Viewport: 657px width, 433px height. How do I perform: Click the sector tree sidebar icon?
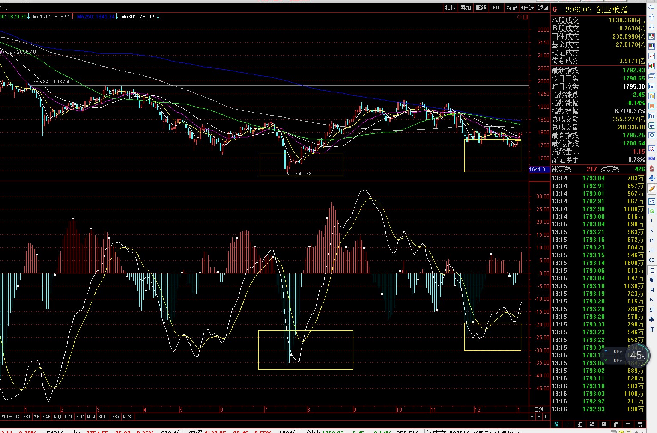click(651, 95)
